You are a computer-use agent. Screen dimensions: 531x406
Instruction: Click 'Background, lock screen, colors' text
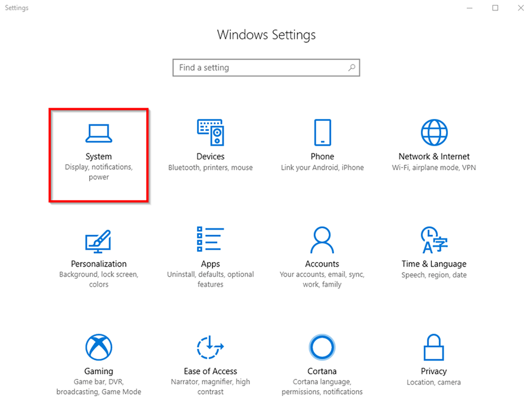point(99,279)
